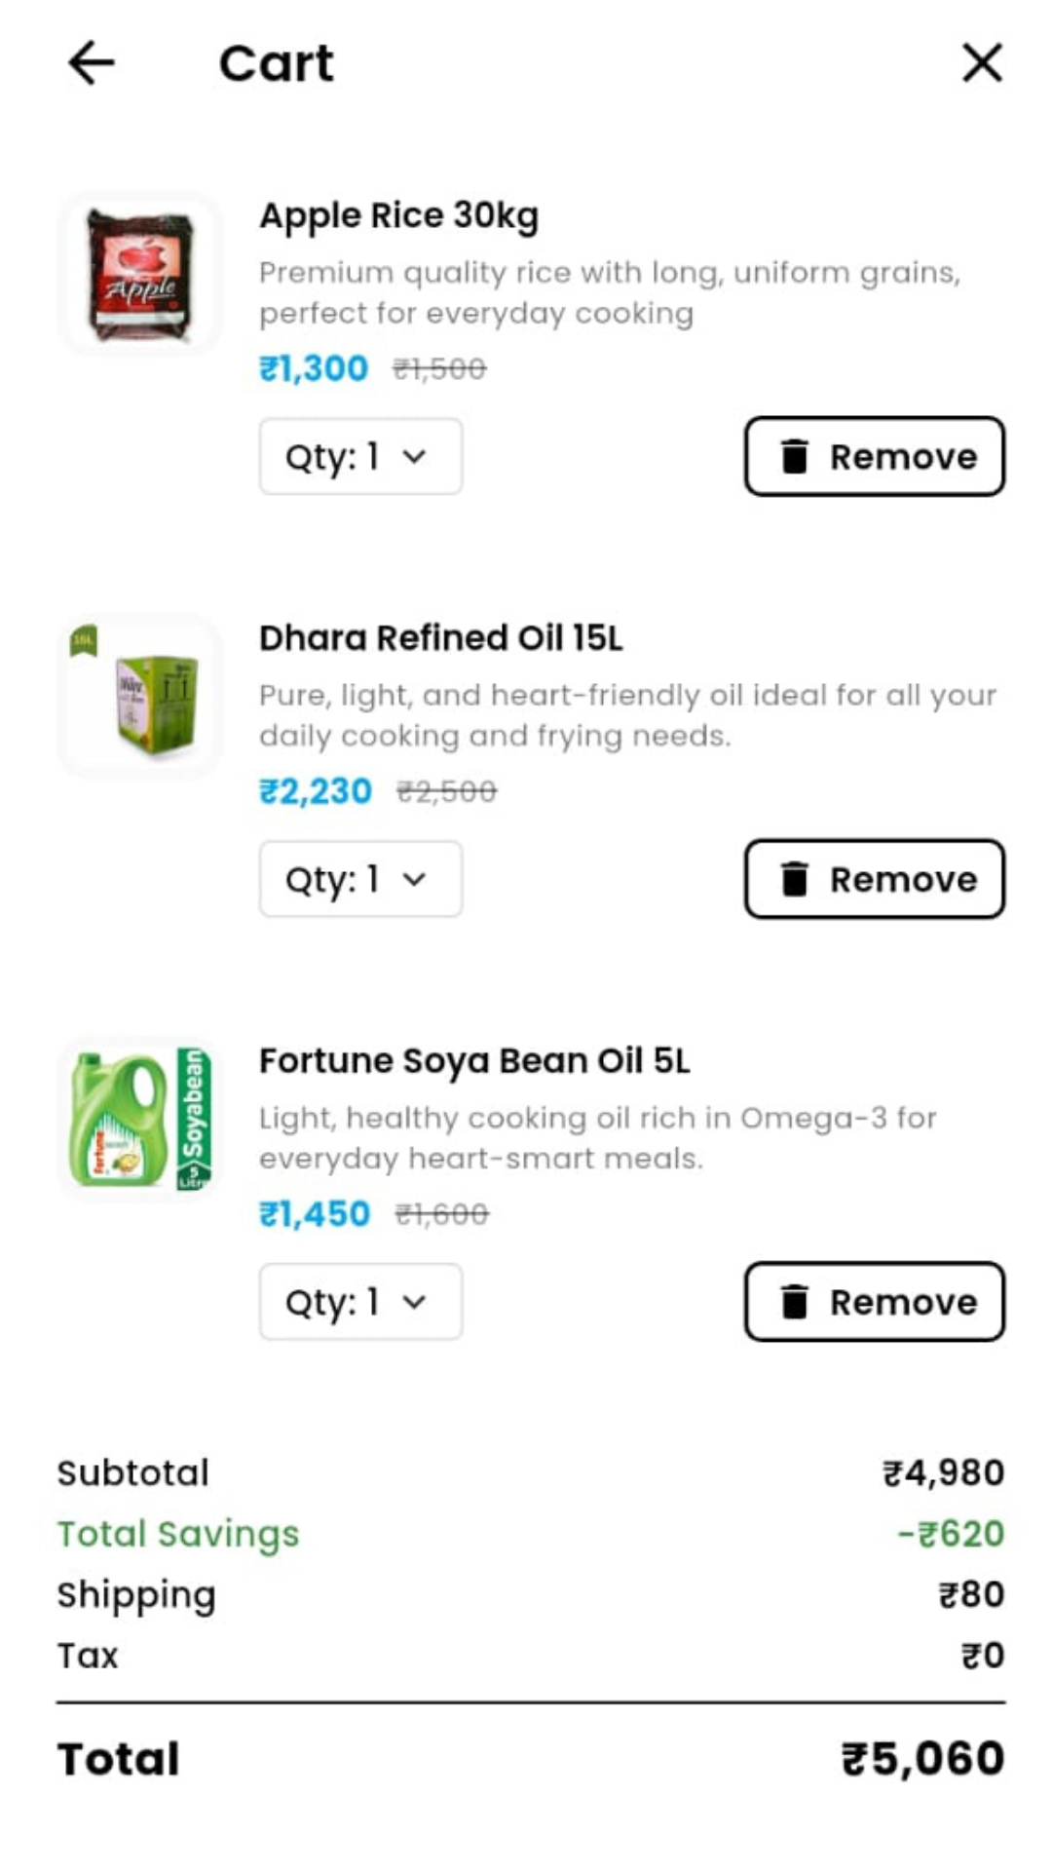Close the Cart with the X icon

coord(982,63)
